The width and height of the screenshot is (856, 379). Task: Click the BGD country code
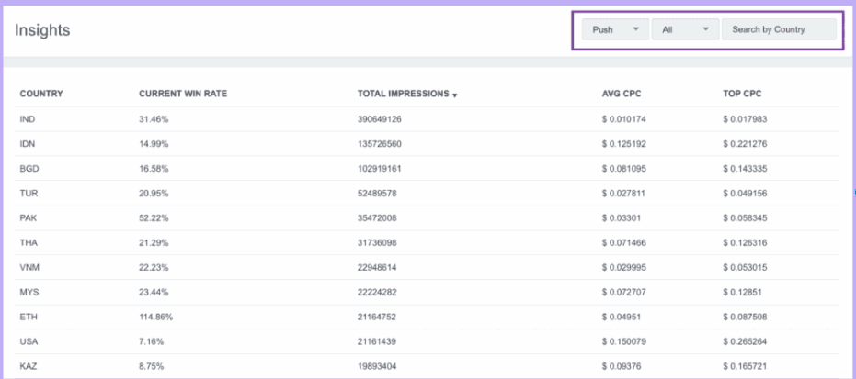pyautogui.click(x=29, y=169)
